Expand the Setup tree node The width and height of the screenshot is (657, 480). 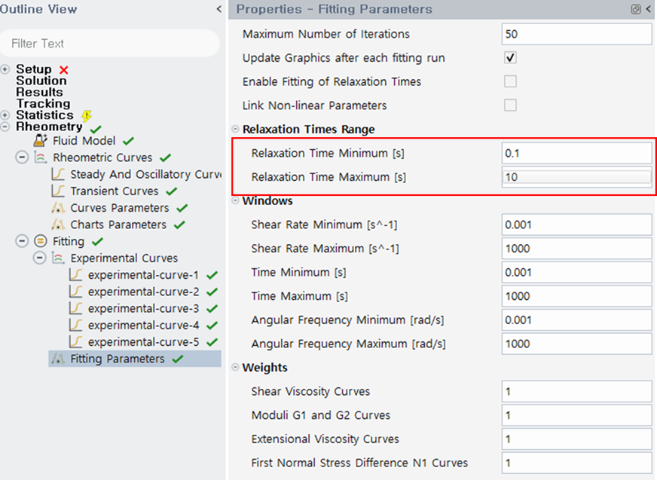(6, 69)
